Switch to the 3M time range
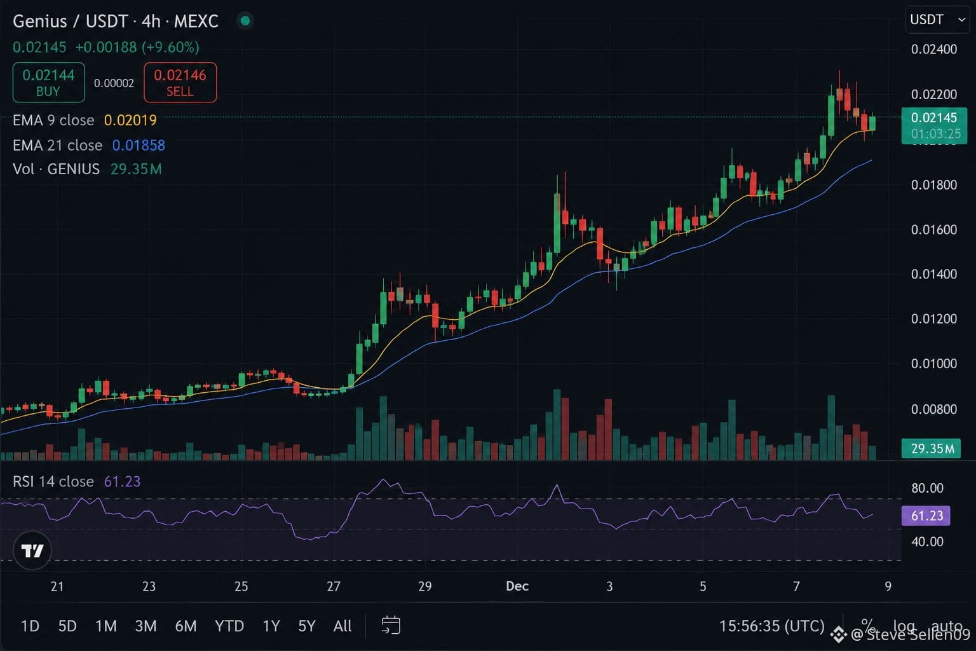 (x=146, y=626)
